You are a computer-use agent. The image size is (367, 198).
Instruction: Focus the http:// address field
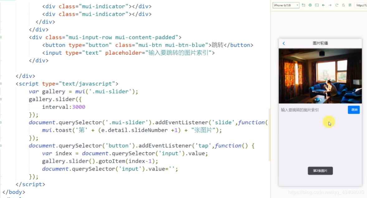361,5
